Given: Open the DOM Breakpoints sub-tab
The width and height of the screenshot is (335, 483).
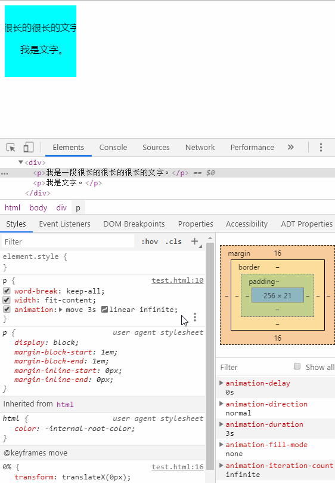Looking at the screenshot, I should point(134,224).
